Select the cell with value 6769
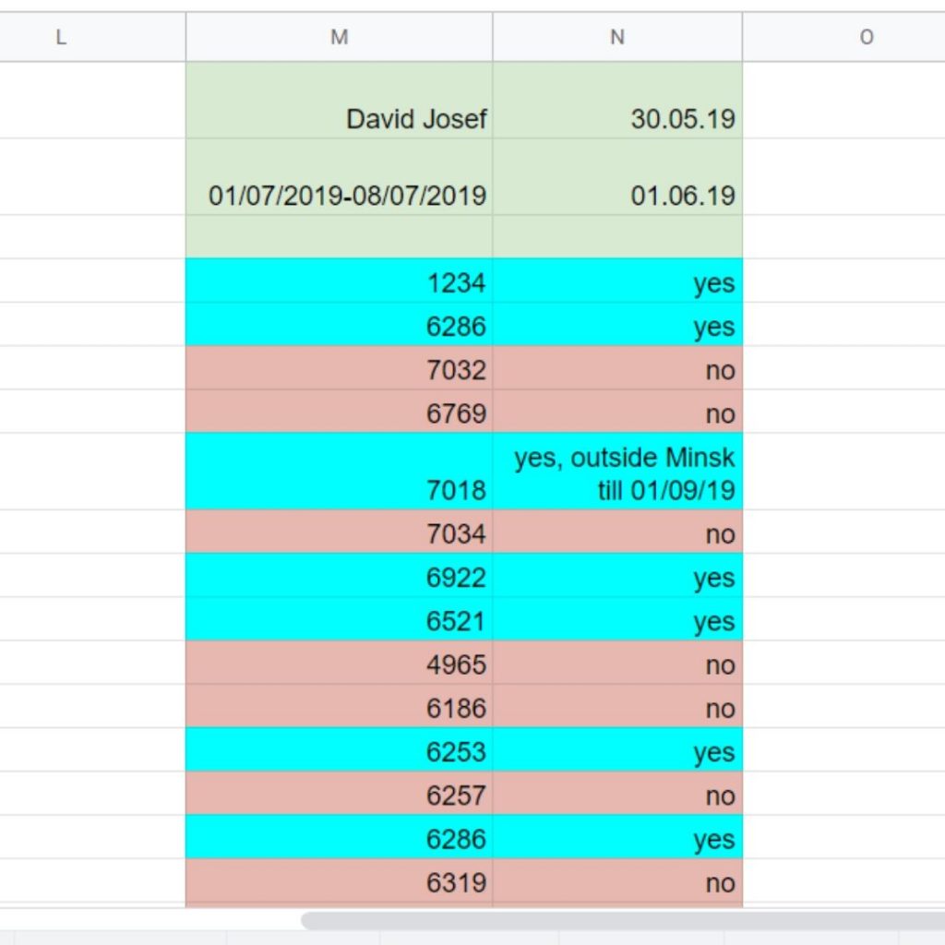 coord(339,413)
